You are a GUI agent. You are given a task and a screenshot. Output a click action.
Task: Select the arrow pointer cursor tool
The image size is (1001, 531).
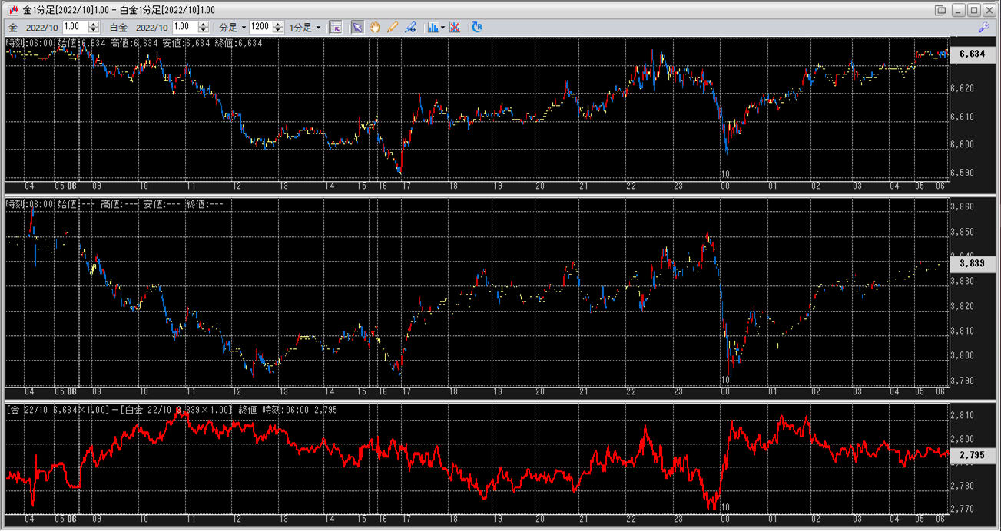pos(357,27)
